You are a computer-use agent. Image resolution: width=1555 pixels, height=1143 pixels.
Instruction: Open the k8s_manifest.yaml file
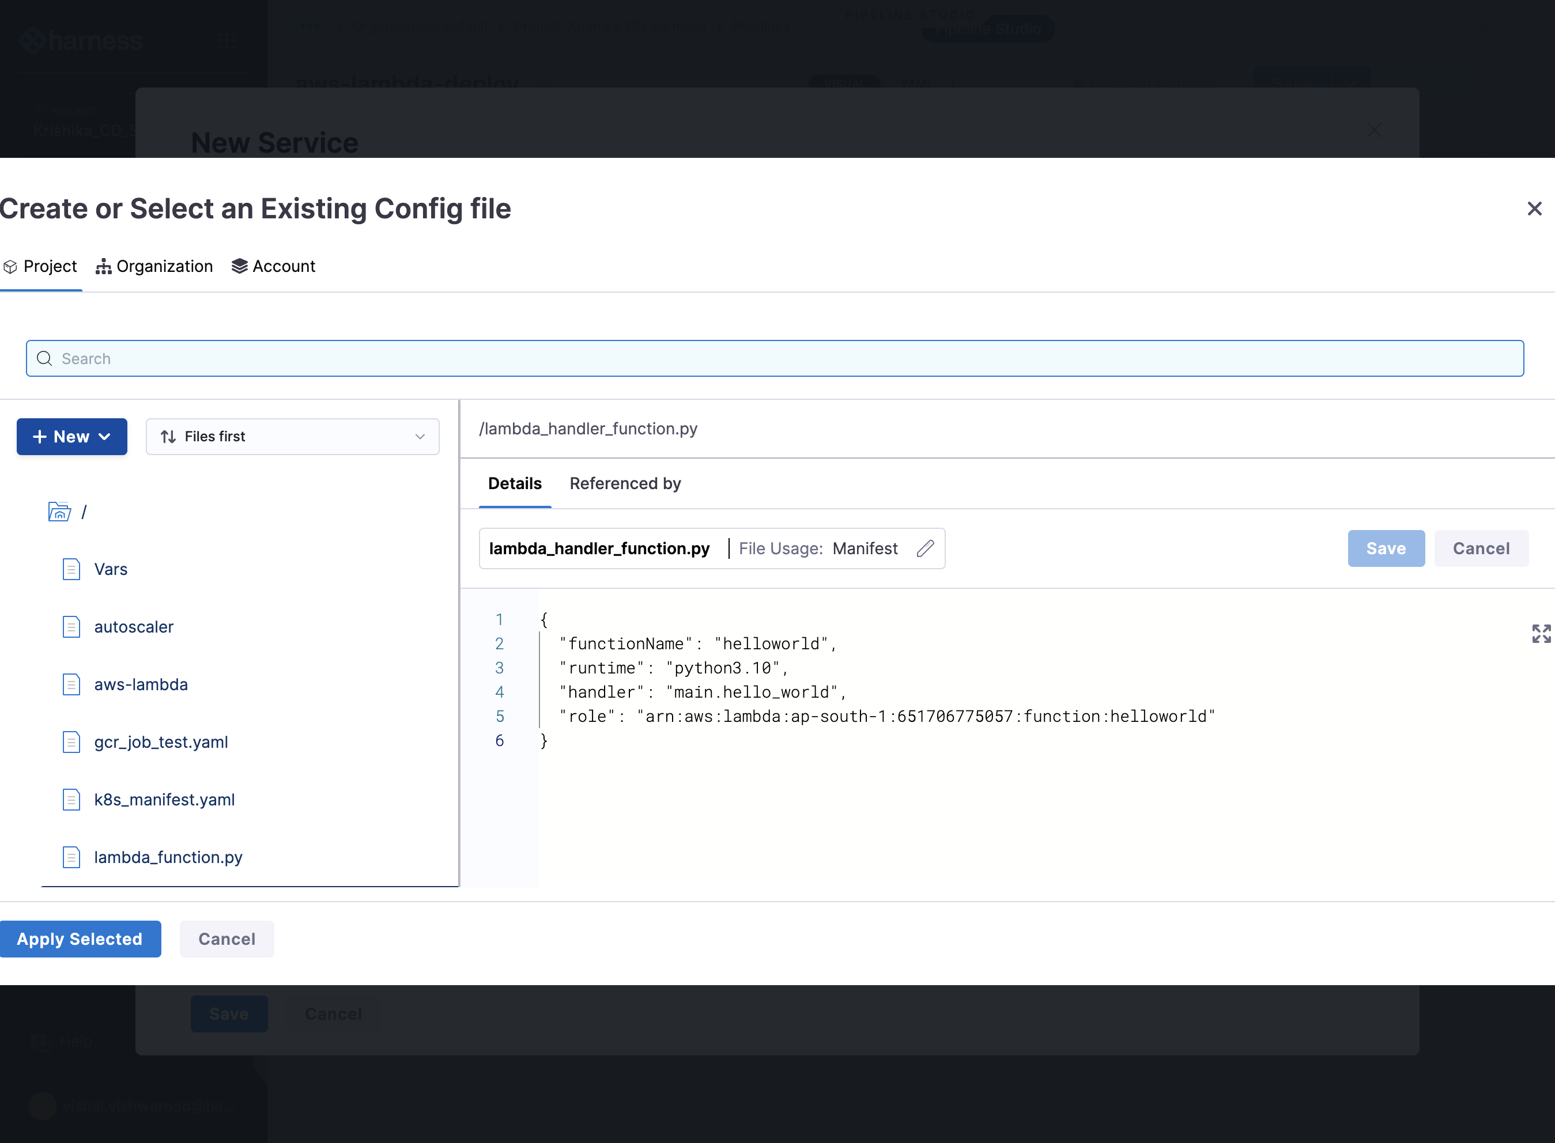[x=165, y=800]
